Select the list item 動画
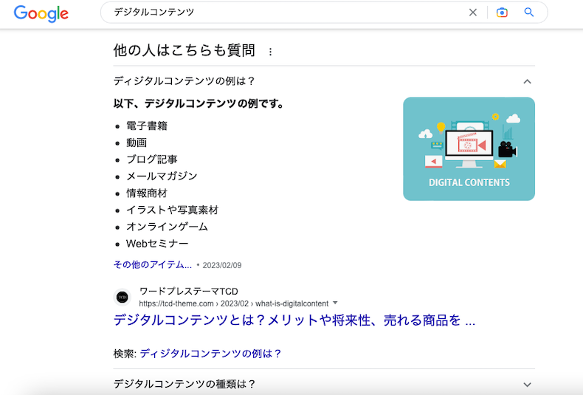Image resolution: width=583 pixels, height=395 pixels. tap(137, 142)
